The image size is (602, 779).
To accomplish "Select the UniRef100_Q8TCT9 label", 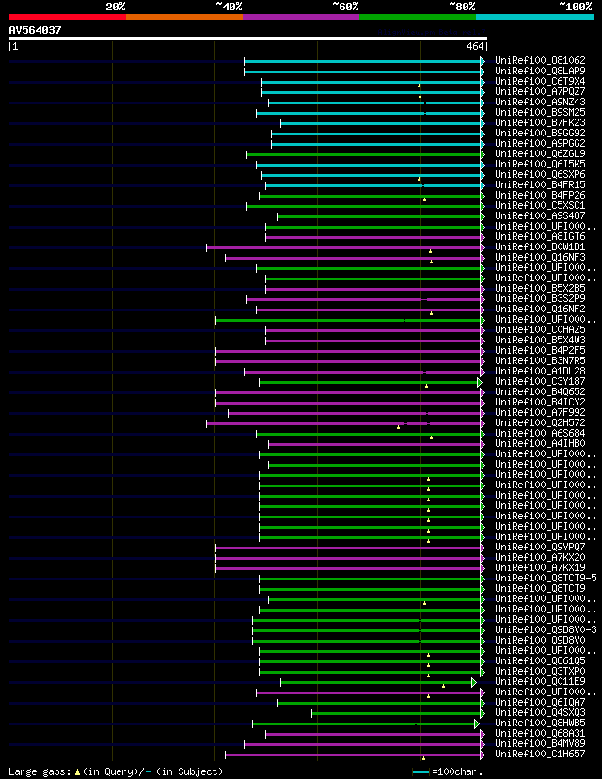I will click(x=540, y=588).
